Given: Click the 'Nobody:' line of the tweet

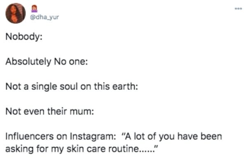Looking at the screenshot, I should tap(24, 37).
